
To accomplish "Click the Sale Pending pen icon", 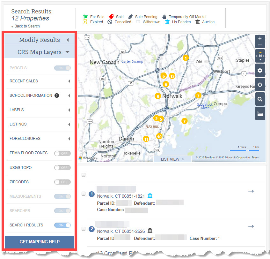I will coord(131,17).
